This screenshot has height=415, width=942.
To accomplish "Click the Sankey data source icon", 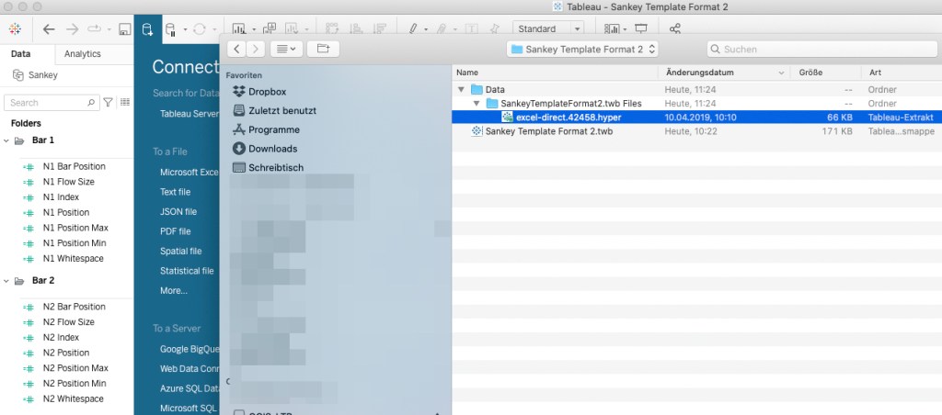I will pos(18,75).
